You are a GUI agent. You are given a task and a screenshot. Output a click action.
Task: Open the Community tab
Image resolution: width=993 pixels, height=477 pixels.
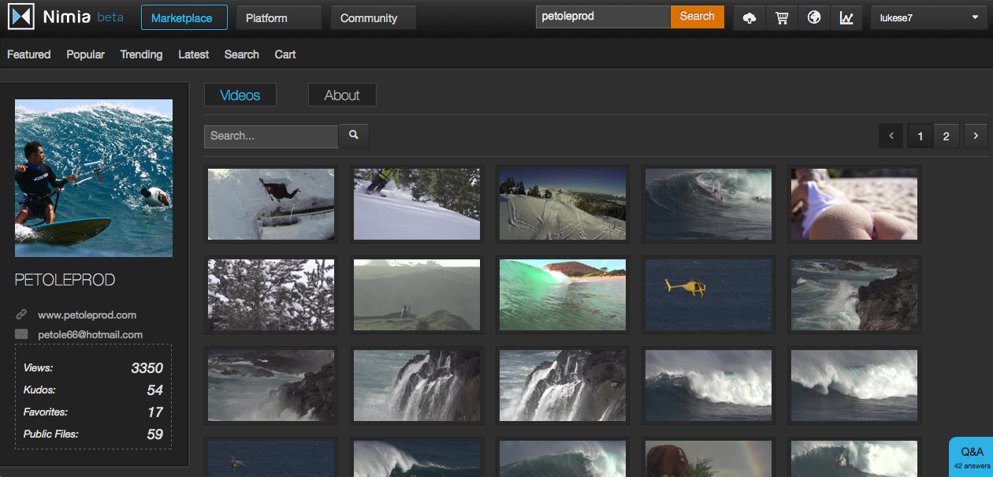tap(374, 17)
